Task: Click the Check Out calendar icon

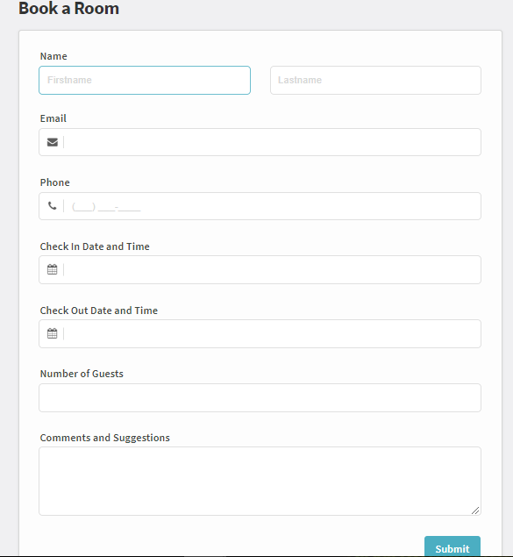Action: pyautogui.click(x=53, y=333)
